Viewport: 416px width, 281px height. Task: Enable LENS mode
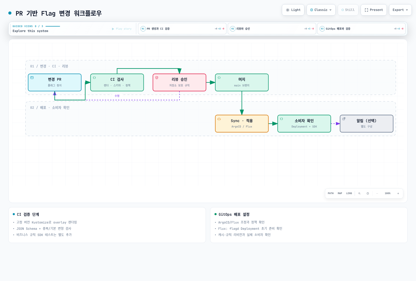click(x=349, y=193)
